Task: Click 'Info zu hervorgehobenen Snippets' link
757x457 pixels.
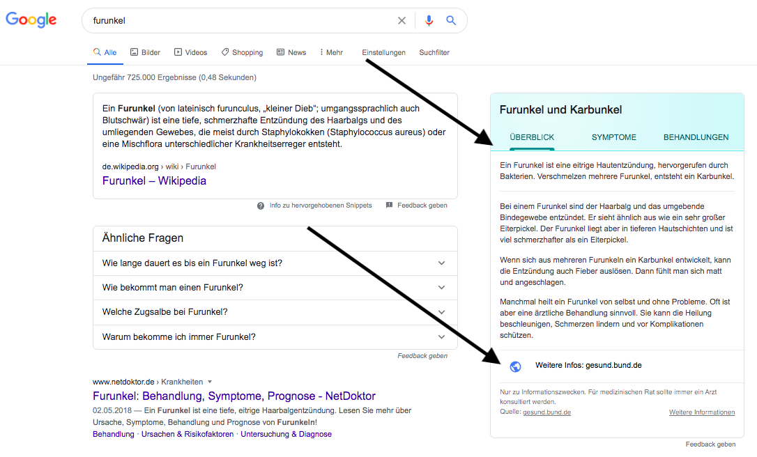Action: [321, 205]
